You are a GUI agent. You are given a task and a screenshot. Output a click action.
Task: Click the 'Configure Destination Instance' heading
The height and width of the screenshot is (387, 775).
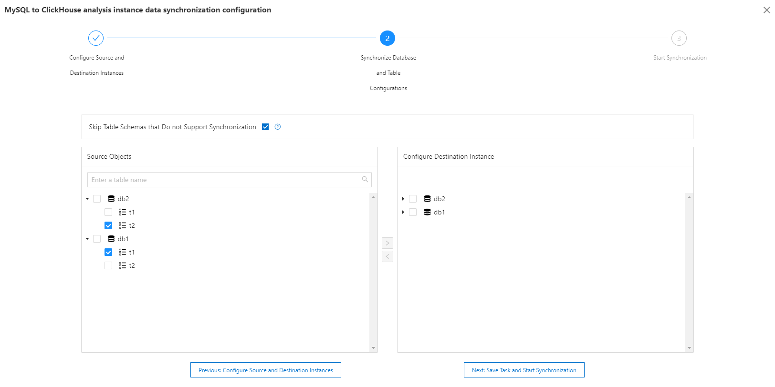[x=449, y=156]
